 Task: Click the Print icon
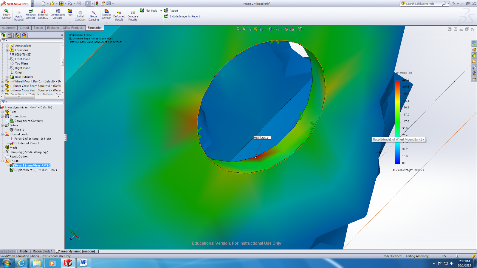click(x=70, y=4)
